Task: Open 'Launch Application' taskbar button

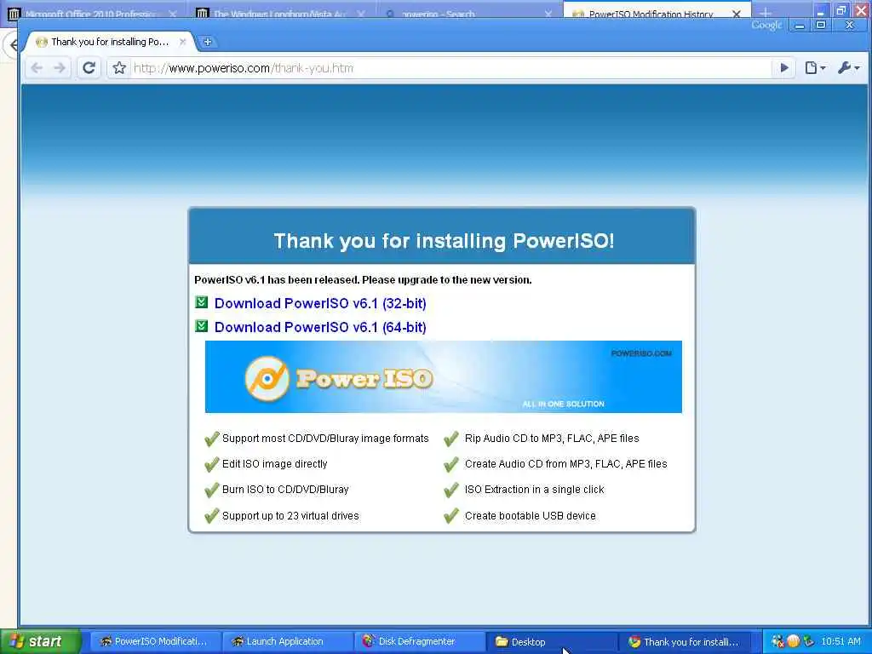Action: pyautogui.click(x=286, y=641)
